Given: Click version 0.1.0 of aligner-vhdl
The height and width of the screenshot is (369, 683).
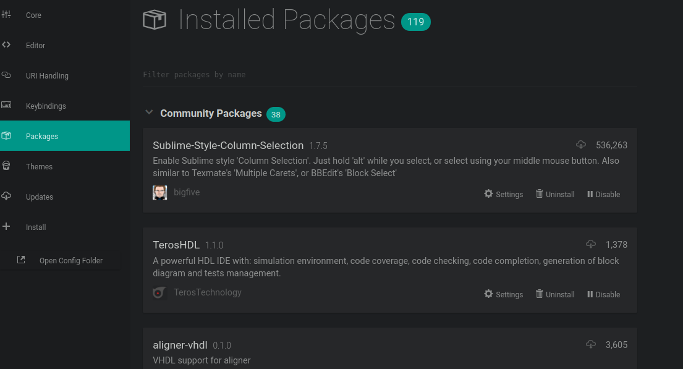Looking at the screenshot, I should pyautogui.click(x=222, y=346).
